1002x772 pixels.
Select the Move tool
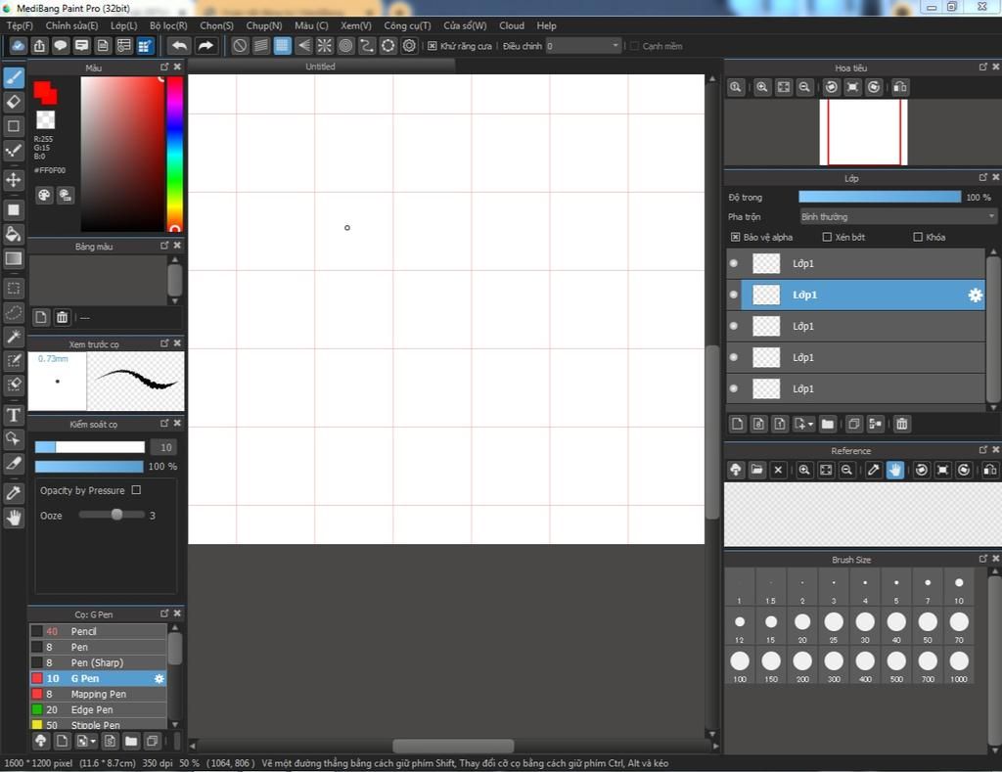pos(14,180)
